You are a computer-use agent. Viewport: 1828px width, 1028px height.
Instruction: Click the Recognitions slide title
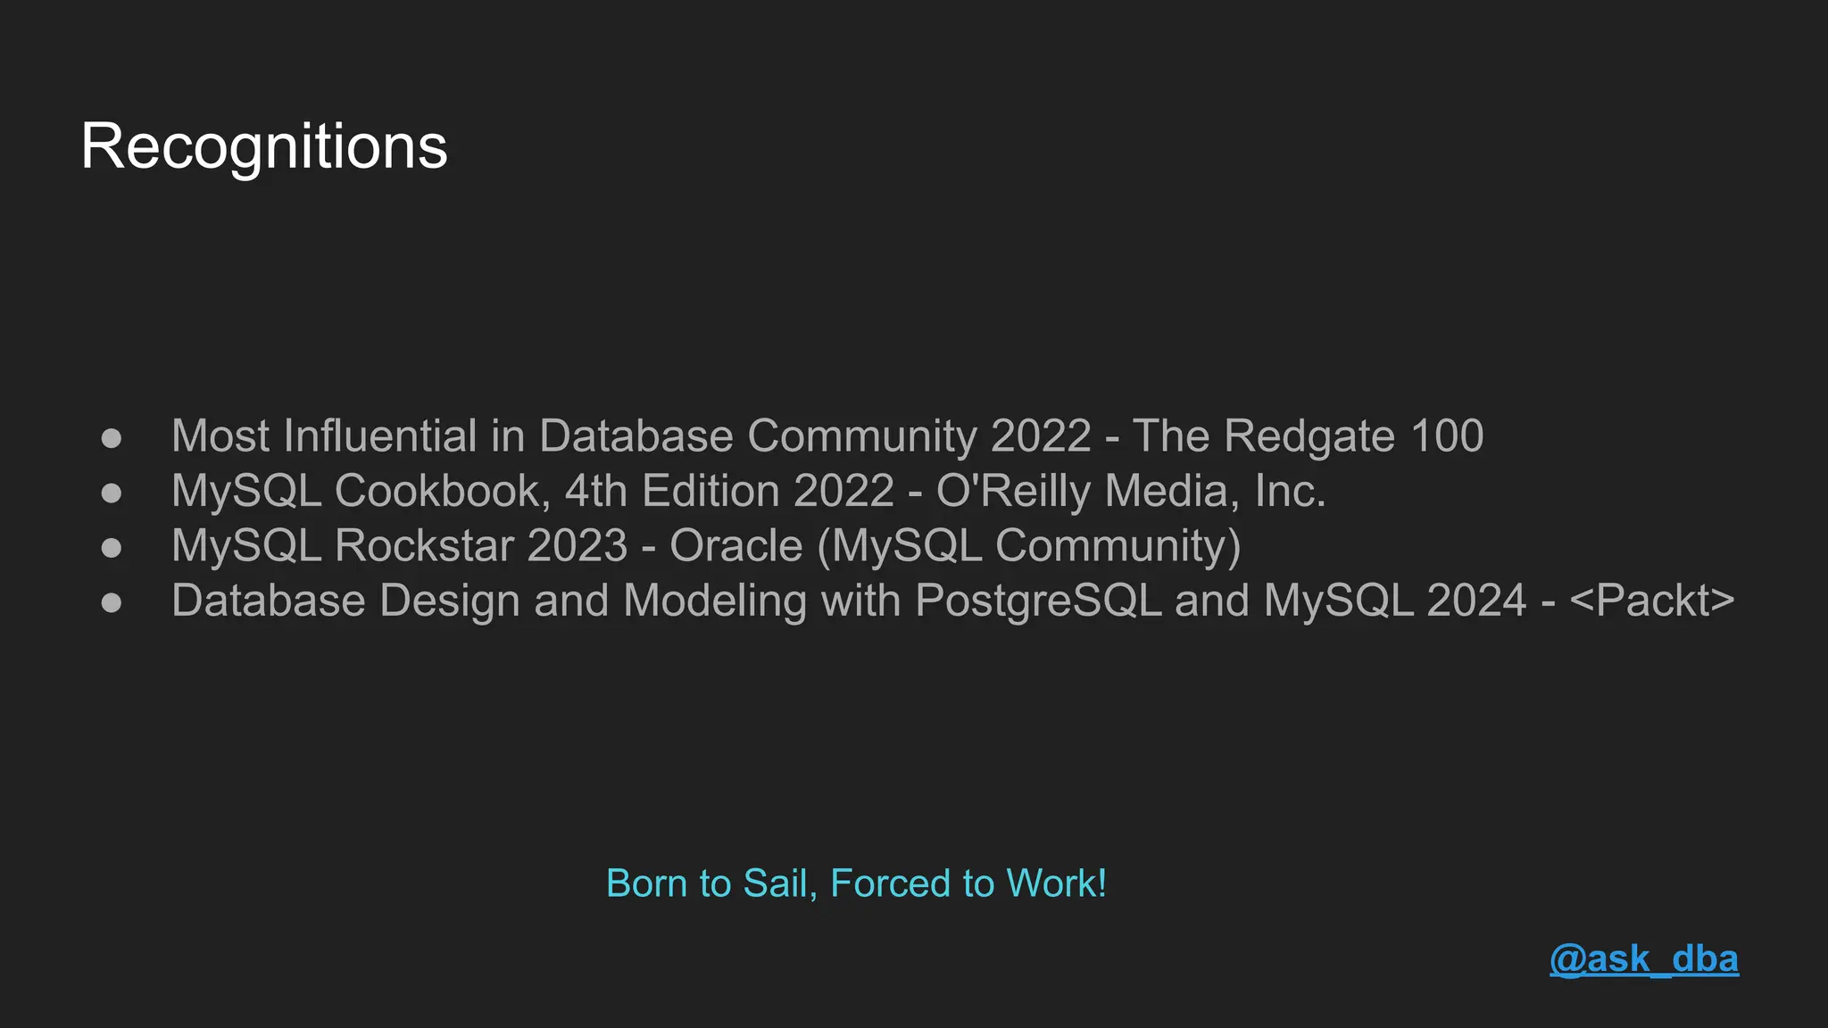point(264,147)
